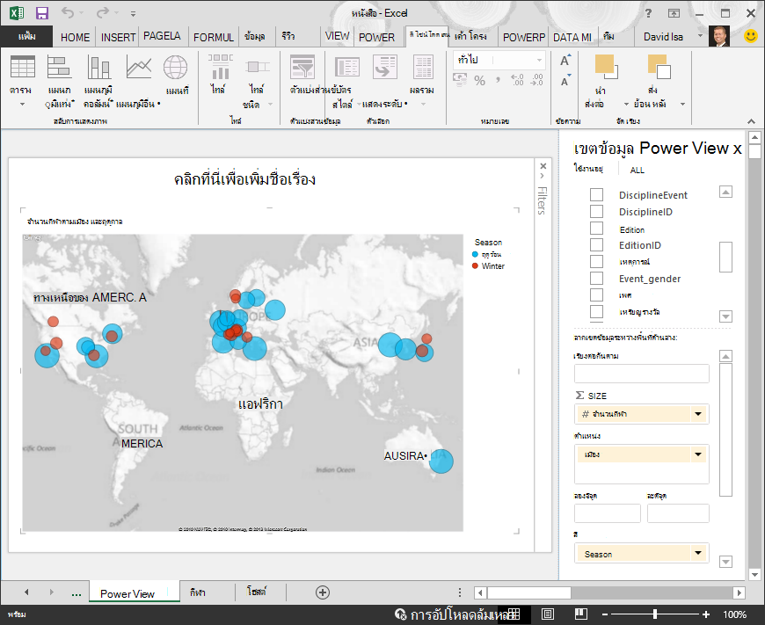
Task: Check the EditionID field checkbox
Action: (x=596, y=245)
